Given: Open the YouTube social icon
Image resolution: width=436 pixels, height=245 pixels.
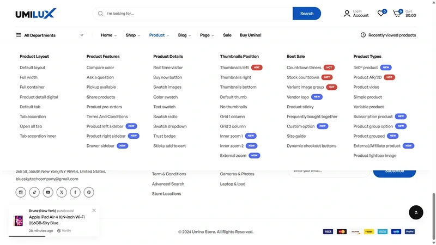Looking at the screenshot, I should click(48, 192).
